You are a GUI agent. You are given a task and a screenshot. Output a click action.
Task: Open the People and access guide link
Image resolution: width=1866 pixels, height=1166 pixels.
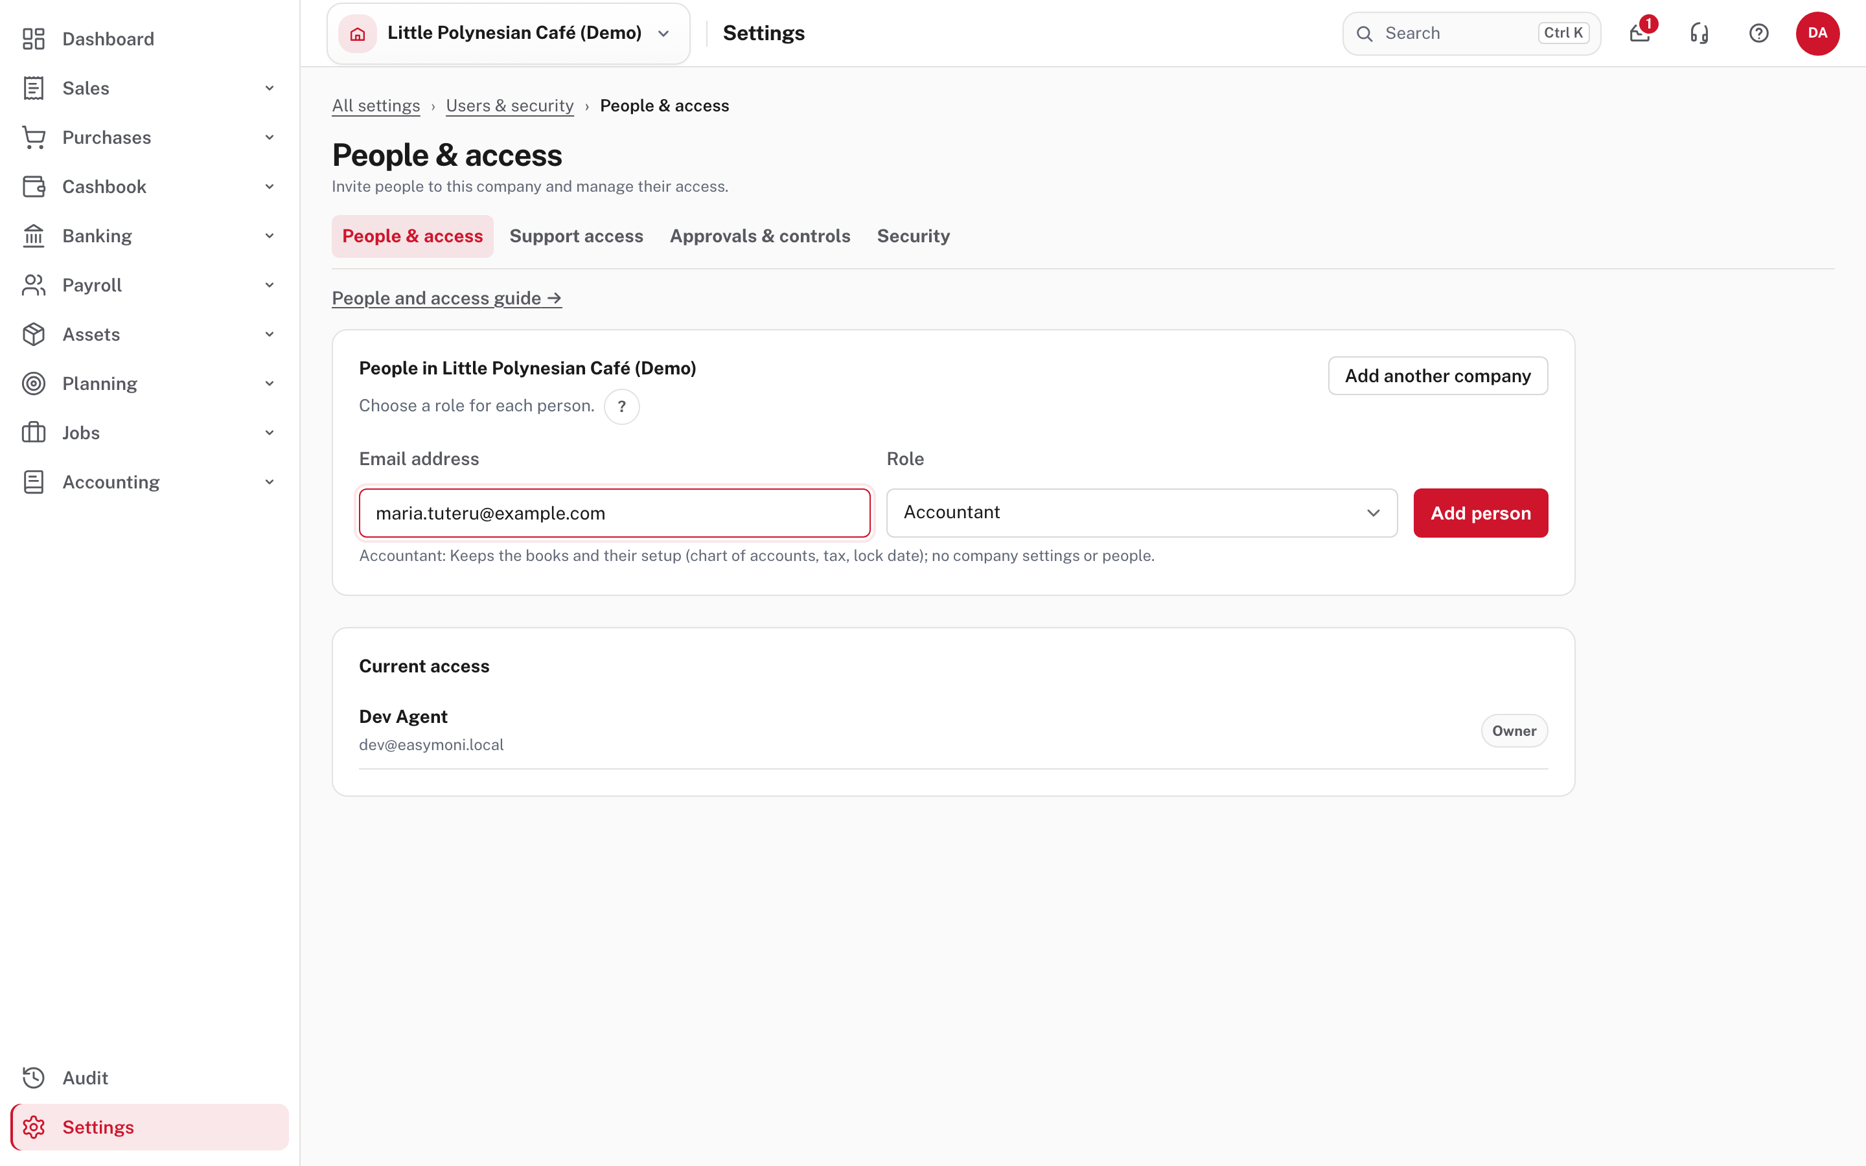(x=446, y=299)
